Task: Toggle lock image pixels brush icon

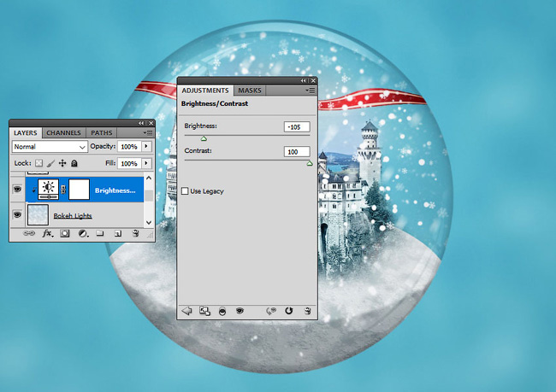Action: coord(50,163)
